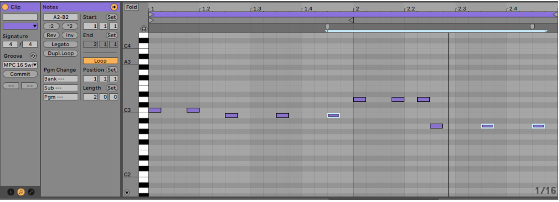The height and width of the screenshot is (202, 559).
Task: Click beat marker 2.4 on ruler
Action: pos(513,8)
